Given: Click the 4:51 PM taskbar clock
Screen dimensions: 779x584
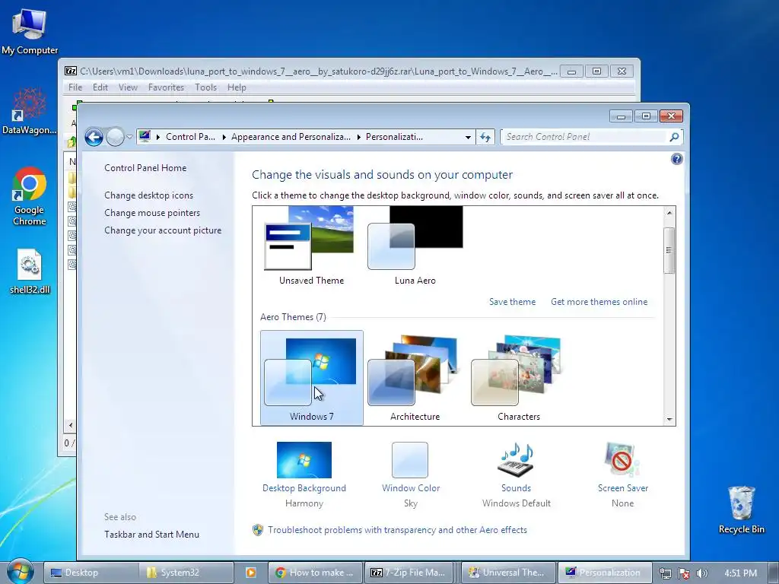Looking at the screenshot, I should tap(740, 573).
